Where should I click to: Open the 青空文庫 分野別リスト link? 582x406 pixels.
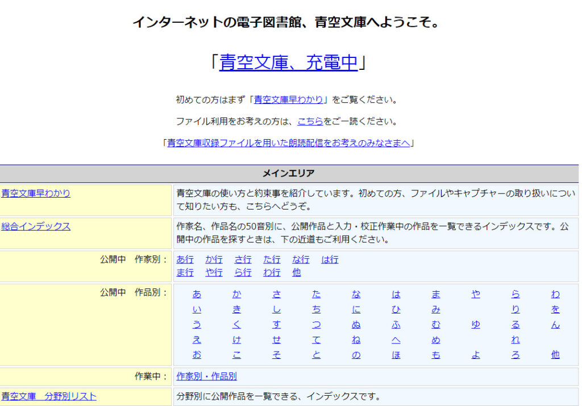point(49,396)
